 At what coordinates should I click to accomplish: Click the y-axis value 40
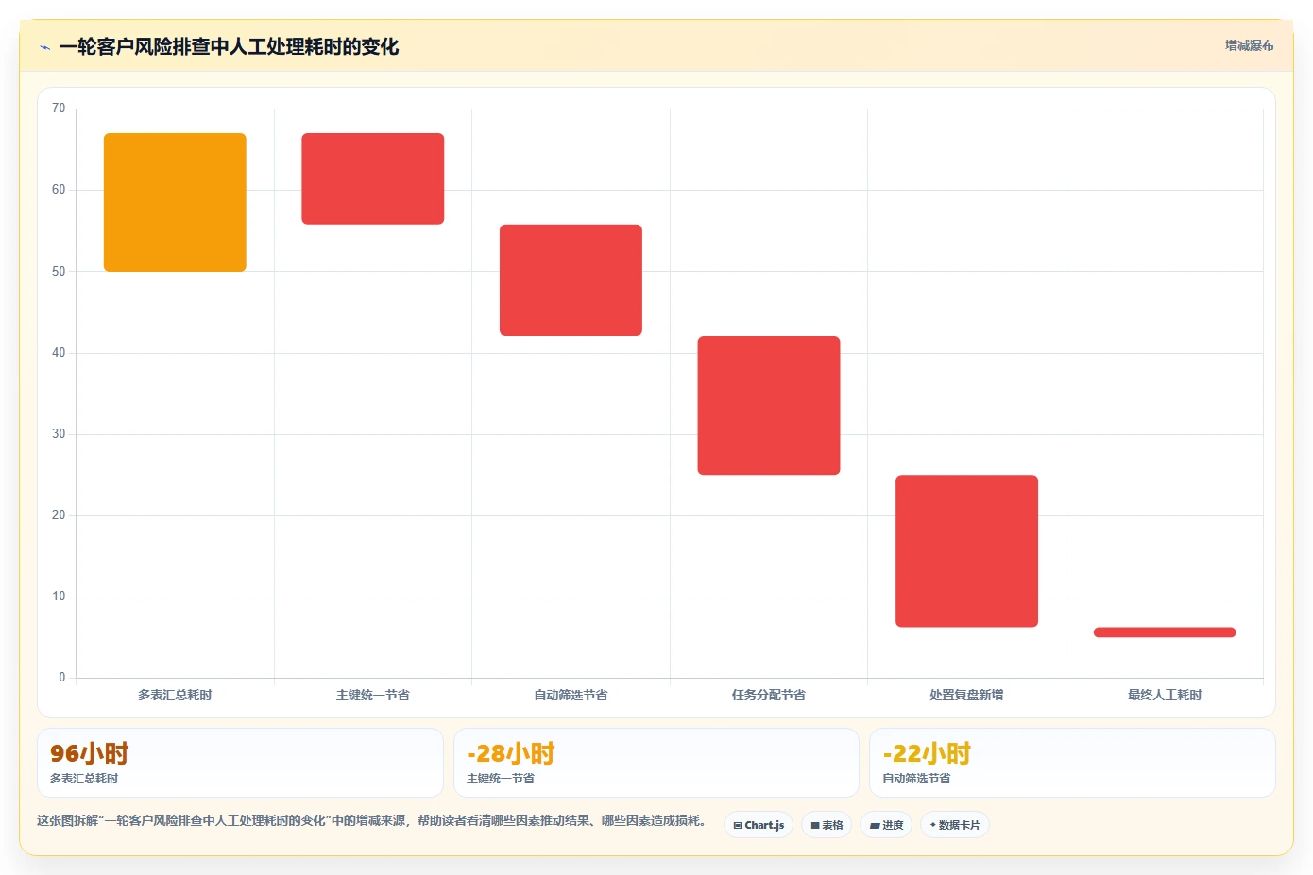coord(59,353)
